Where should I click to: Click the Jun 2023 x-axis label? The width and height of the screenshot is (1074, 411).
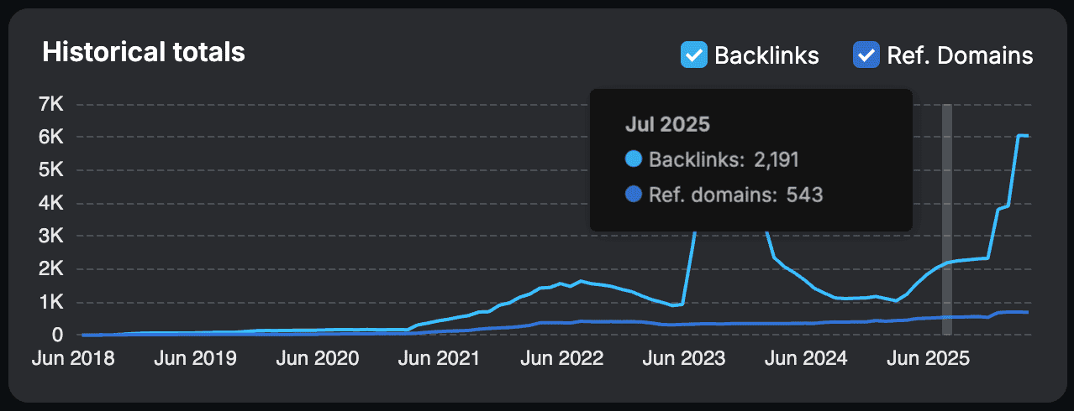(x=683, y=358)
